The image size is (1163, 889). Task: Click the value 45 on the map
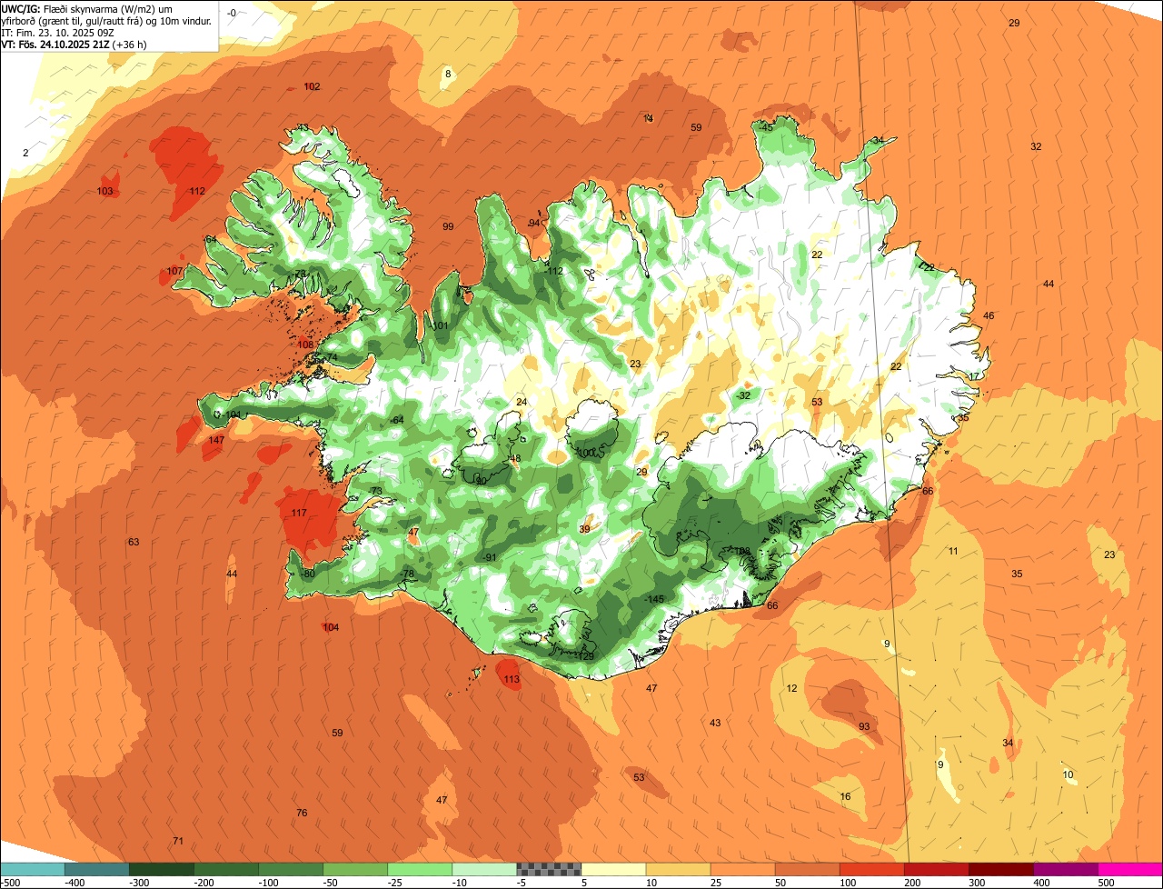pyautogui.click(x=767, y=127)
